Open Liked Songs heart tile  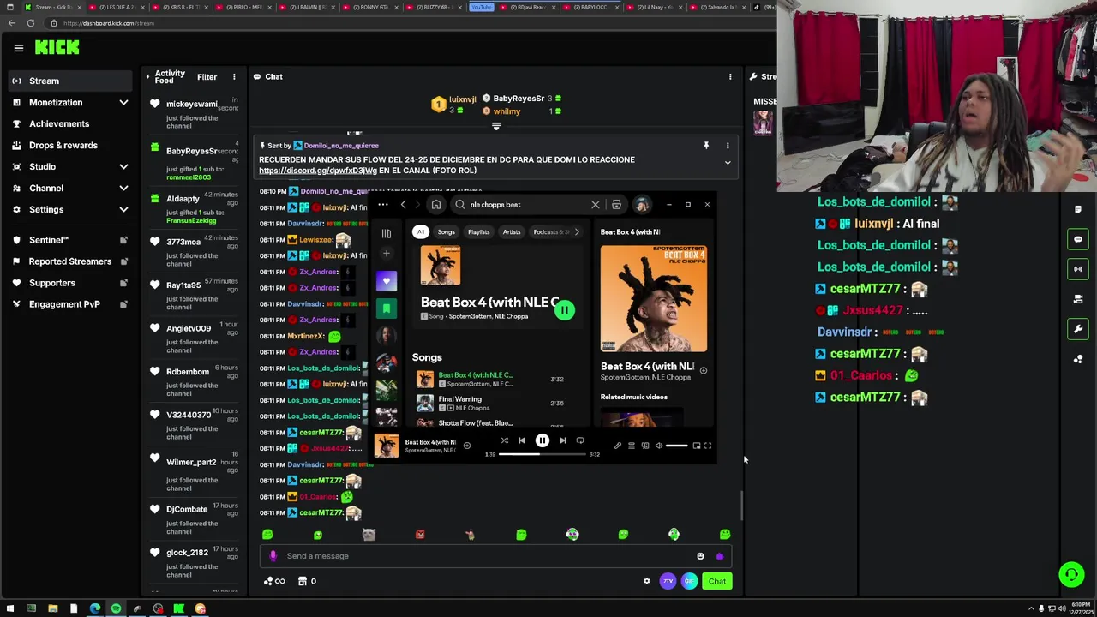coord(387,281)
